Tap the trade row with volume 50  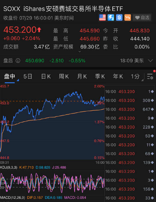click(x=130, y=136)
